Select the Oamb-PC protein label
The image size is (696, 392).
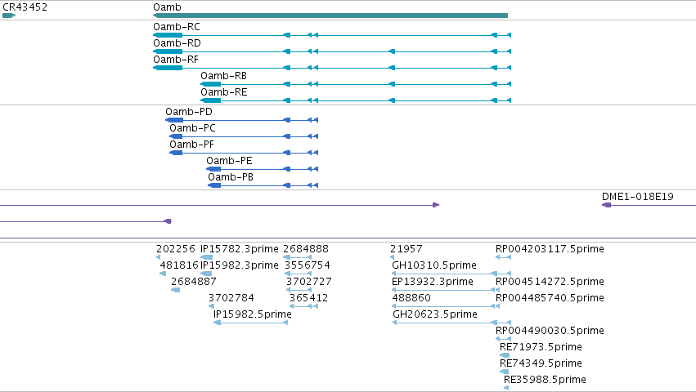(193, 128)
